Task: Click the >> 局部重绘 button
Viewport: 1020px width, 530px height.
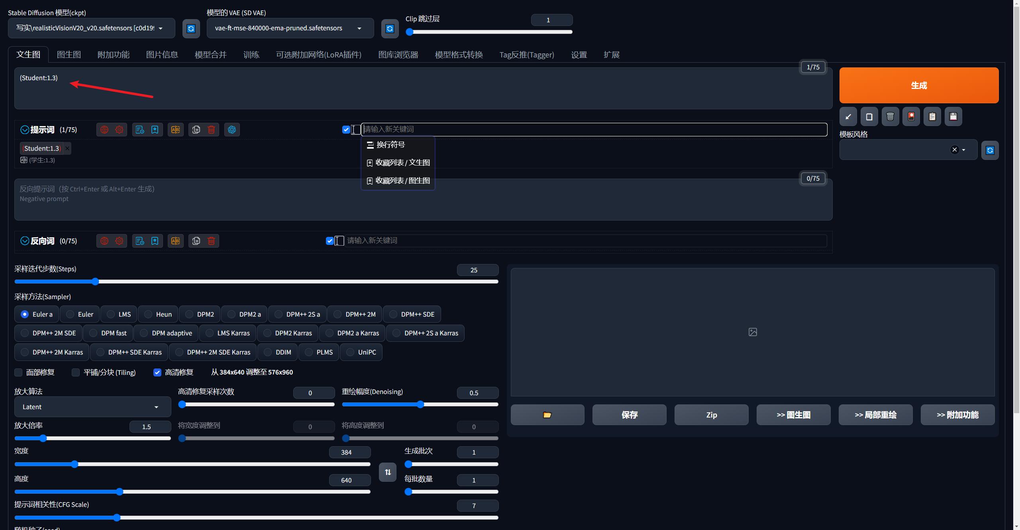Action: tap(875, 415)
